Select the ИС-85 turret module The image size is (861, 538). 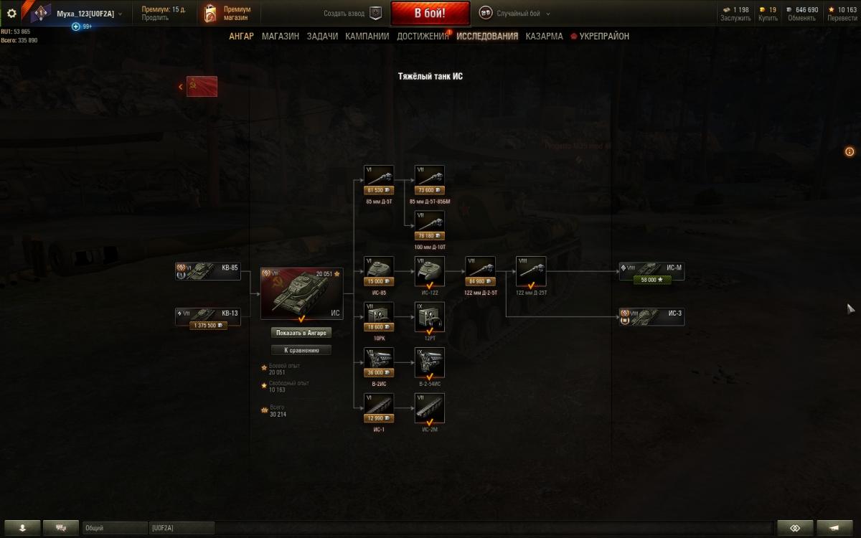coord(379,271)
